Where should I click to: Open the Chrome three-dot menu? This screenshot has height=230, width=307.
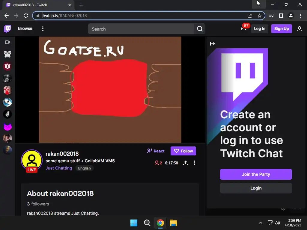coord(300,16)
